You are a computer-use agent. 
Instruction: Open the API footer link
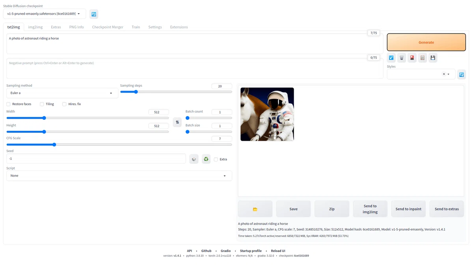[x=190, y=251]
